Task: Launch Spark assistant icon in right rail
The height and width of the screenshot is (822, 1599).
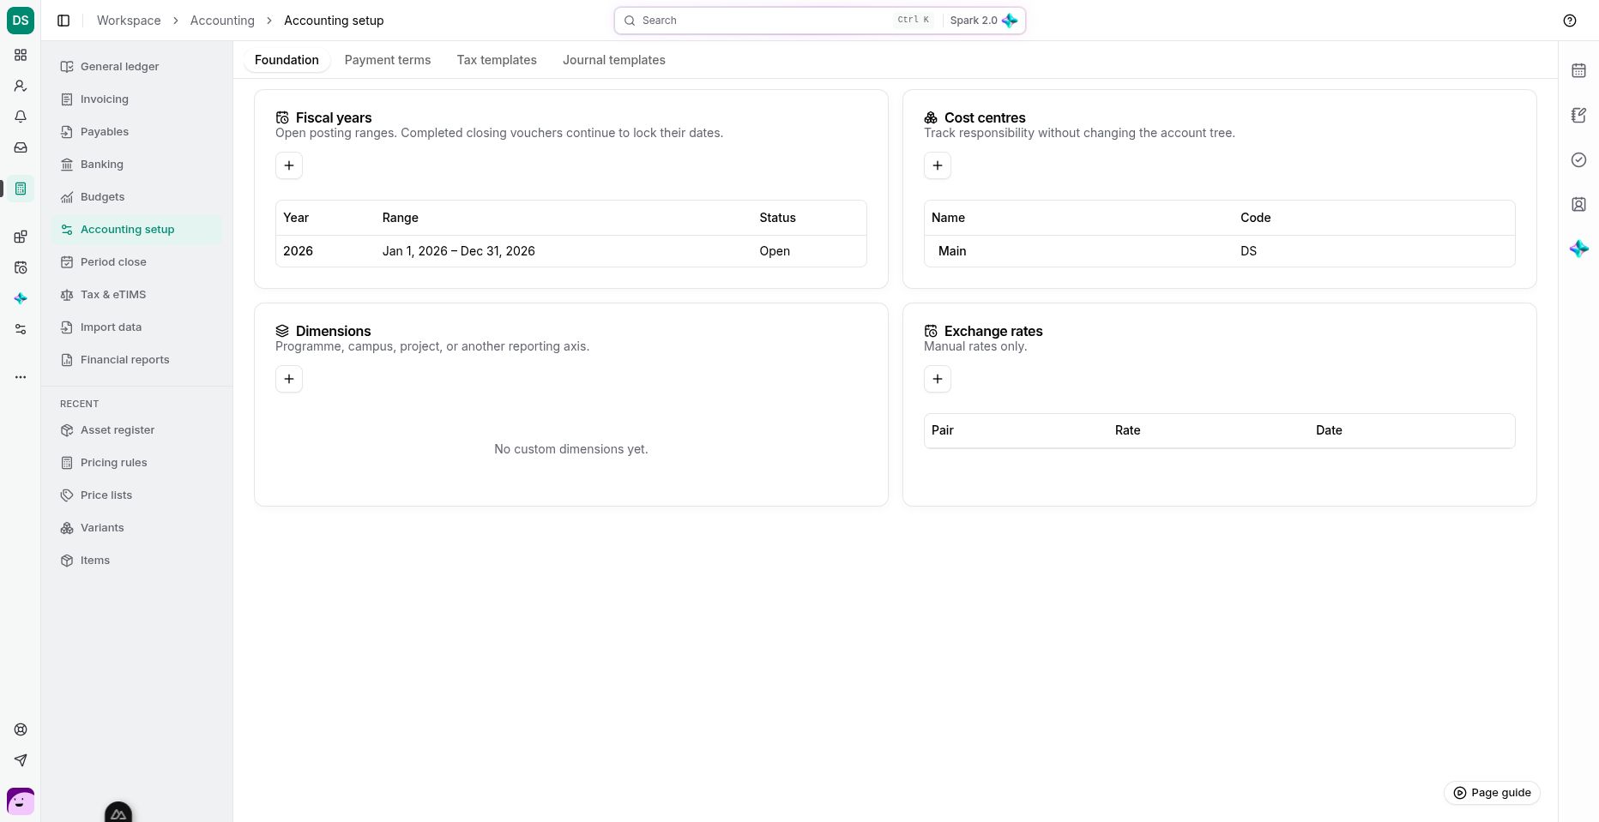Action: point(1578,249)
